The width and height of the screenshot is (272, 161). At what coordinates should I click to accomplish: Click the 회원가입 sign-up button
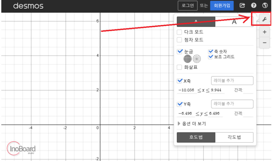[x=222, y=6]
